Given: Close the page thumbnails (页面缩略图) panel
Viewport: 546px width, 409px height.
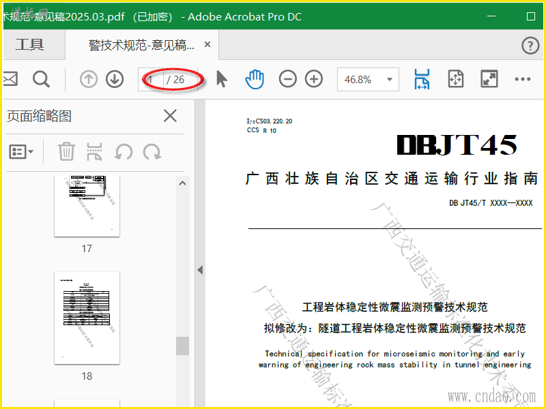Looking at the screenshot, I should coord(170,116).
